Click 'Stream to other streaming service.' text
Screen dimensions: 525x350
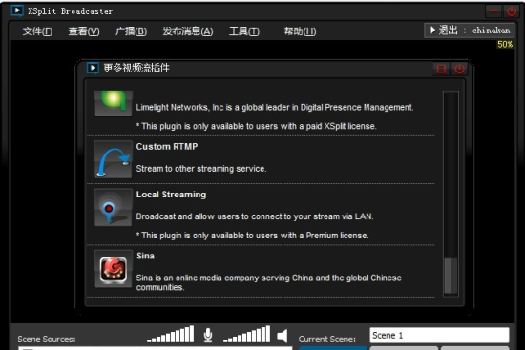(201, 168)
